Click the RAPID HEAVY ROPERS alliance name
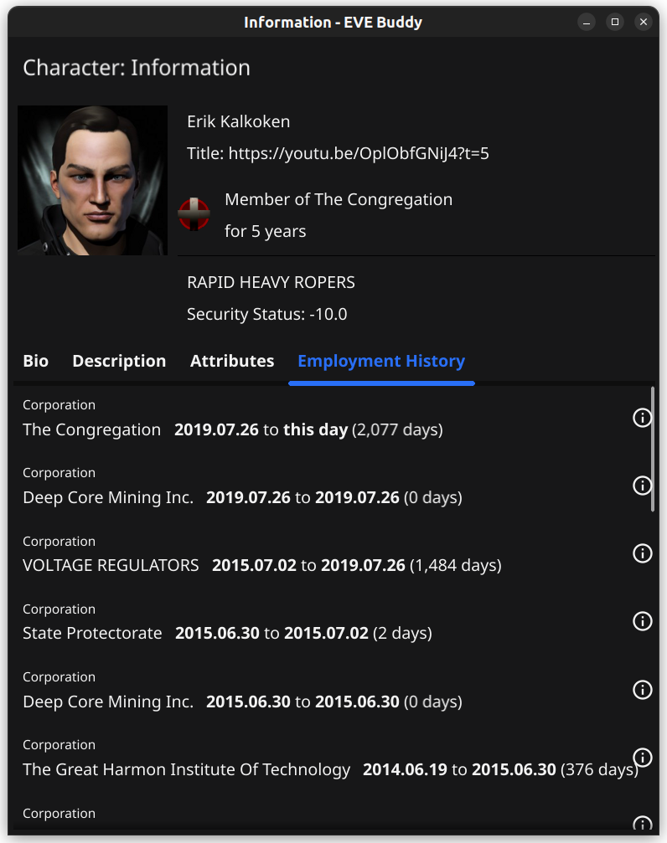Viewport: 667px width, 843px height. click(271, 282)
